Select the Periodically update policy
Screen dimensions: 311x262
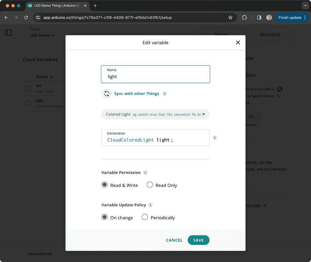[145, 217]
